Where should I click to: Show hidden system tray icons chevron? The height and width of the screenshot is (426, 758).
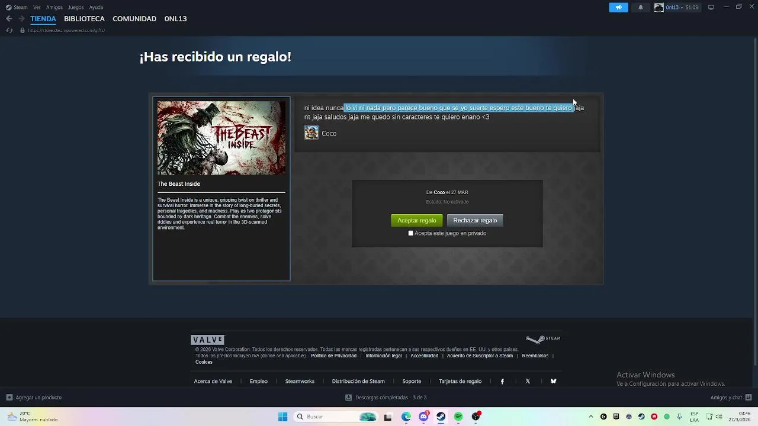590,417
